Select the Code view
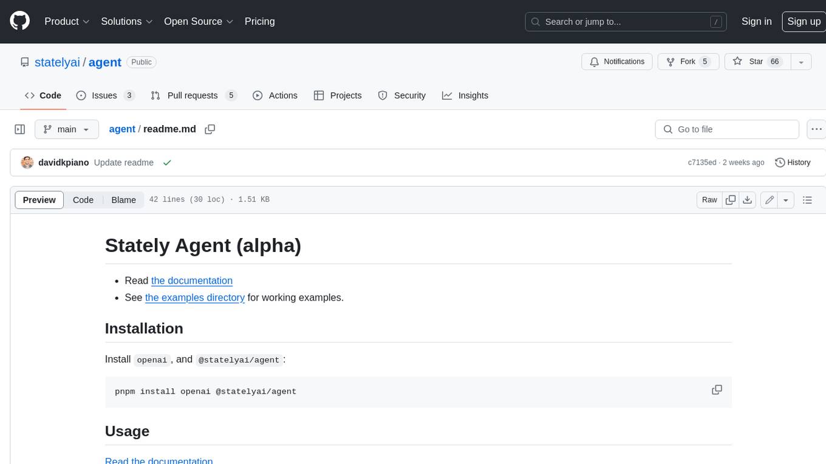 (83, 200)
